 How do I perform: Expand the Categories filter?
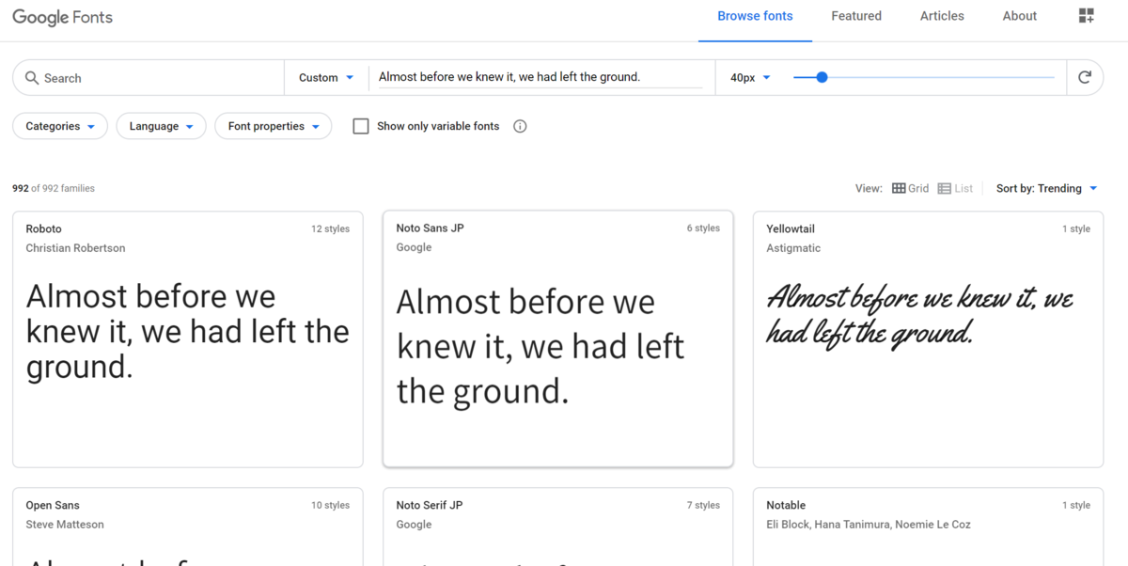click(x=60, y=126)
